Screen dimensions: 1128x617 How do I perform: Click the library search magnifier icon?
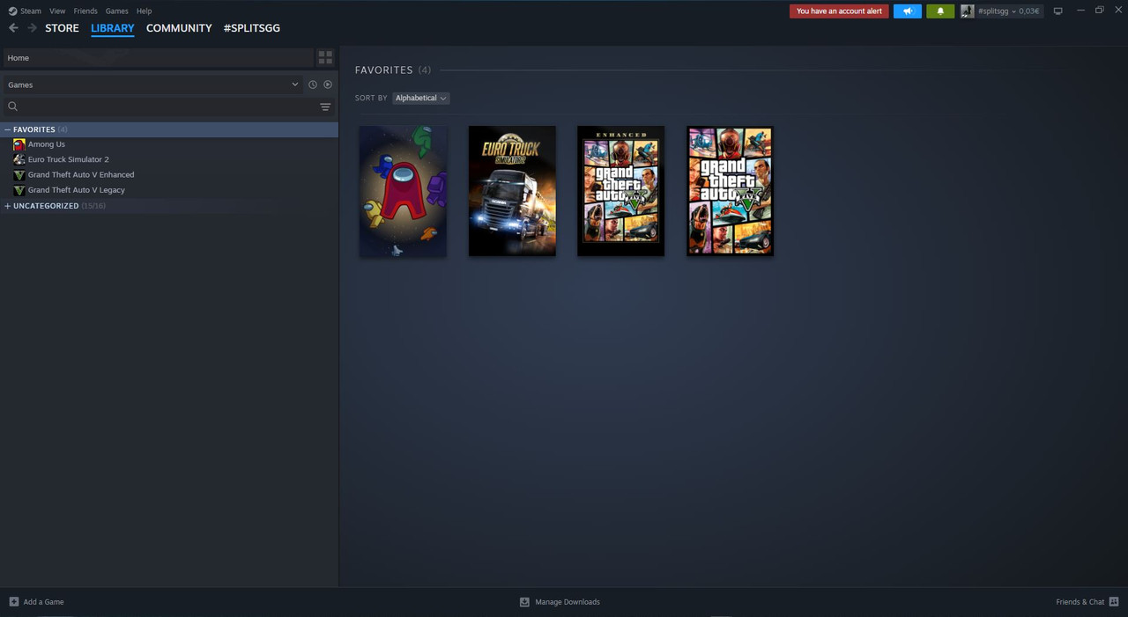13,107
